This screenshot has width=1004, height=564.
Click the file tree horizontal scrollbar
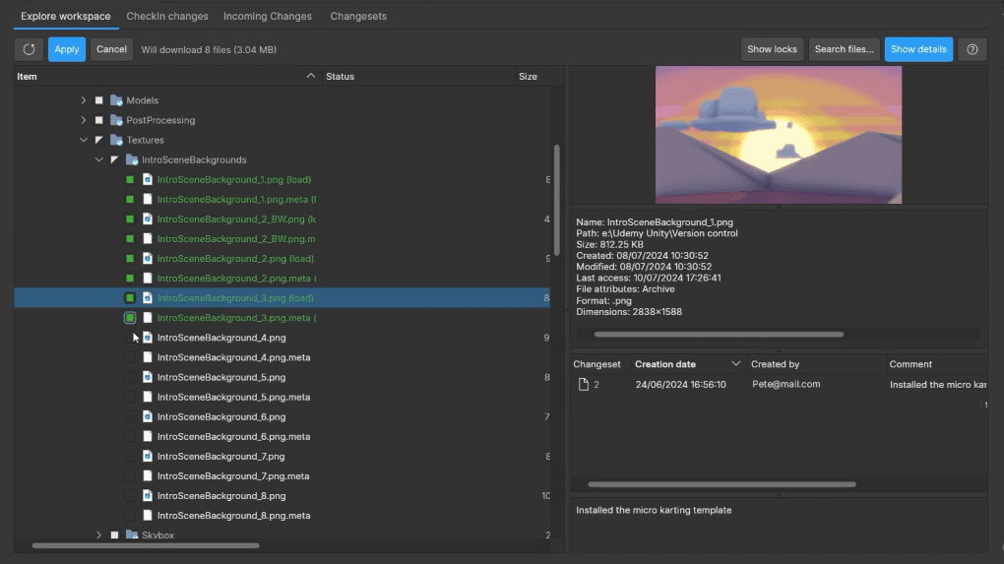146,545
